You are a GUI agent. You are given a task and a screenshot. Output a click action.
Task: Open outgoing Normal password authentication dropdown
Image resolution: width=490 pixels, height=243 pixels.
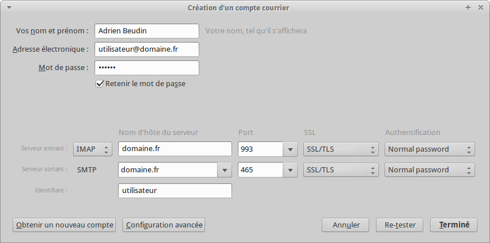click(430, 170)
